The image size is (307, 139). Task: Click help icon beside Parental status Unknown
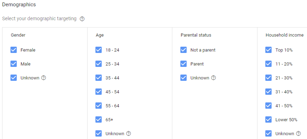coord(214,78)
